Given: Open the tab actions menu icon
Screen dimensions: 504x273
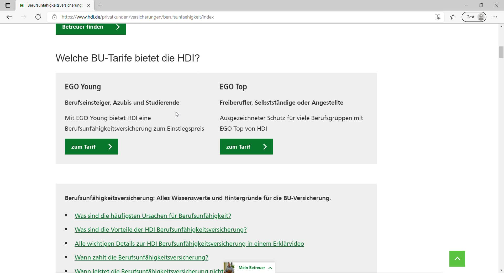Looking at the screenshot, I should point(8,5).
